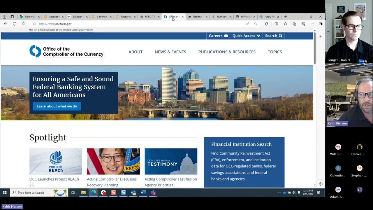Click the OCC logo
This screenshot has width=373, height=210.
coord(66,51)
